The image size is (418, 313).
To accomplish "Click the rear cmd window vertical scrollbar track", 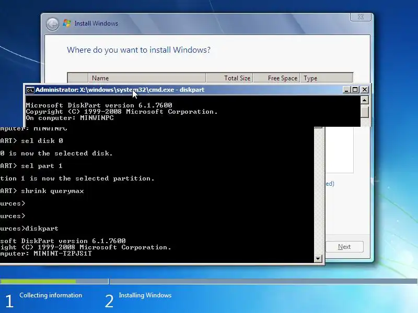I will pyautogui.click(x=318, y=191).
